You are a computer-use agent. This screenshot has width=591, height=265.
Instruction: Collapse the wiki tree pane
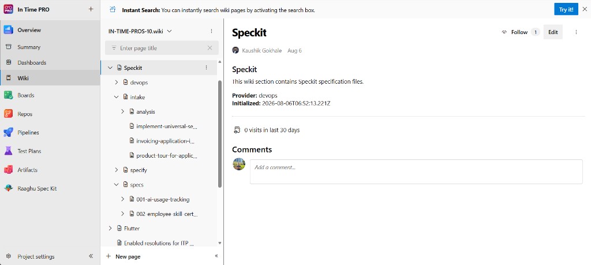tap(216, 256)
